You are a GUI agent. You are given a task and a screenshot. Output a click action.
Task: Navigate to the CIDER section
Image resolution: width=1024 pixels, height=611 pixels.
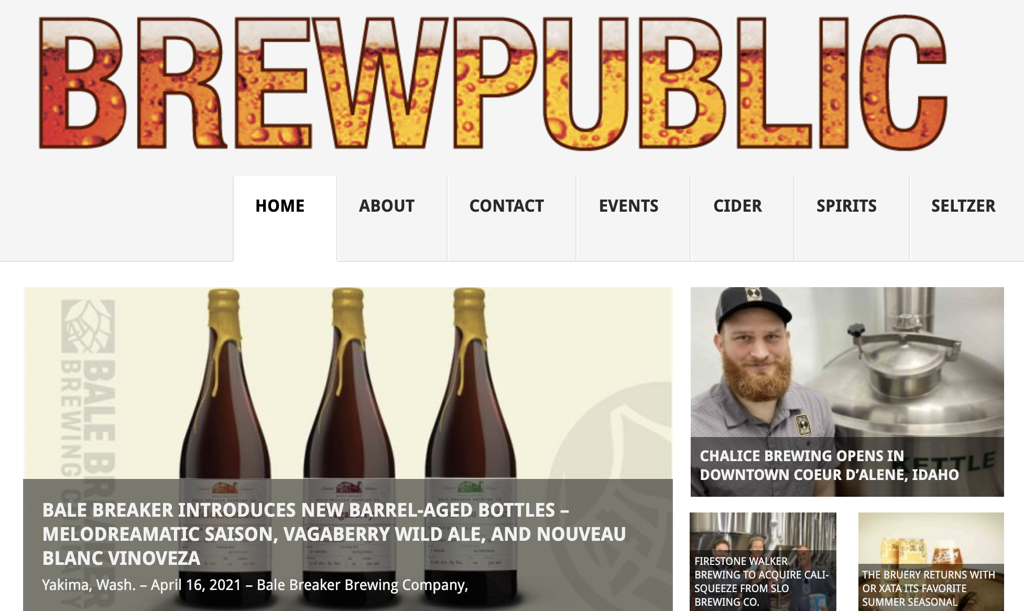pos(737,206)
